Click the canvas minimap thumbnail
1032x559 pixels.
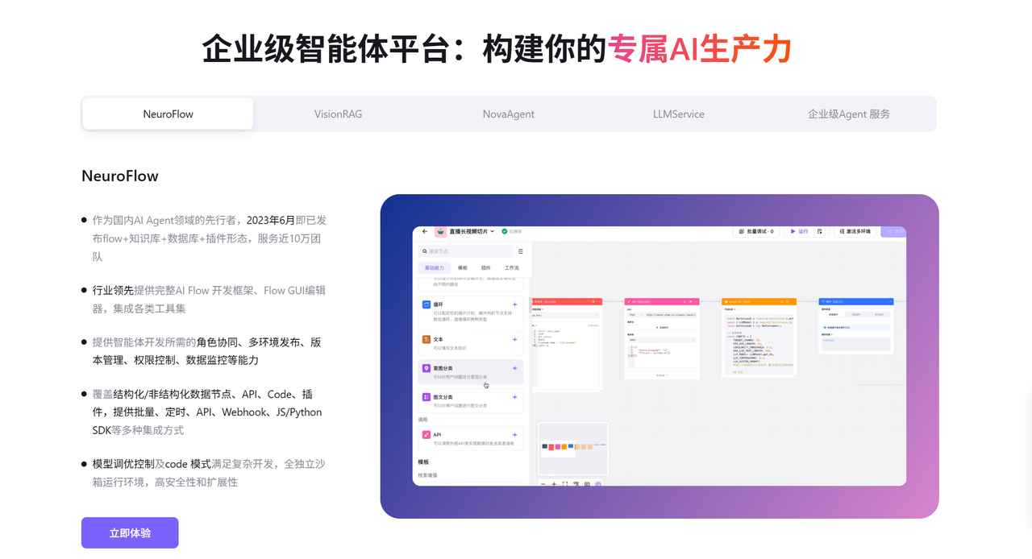pyautogui.click(x=573, y=449)
